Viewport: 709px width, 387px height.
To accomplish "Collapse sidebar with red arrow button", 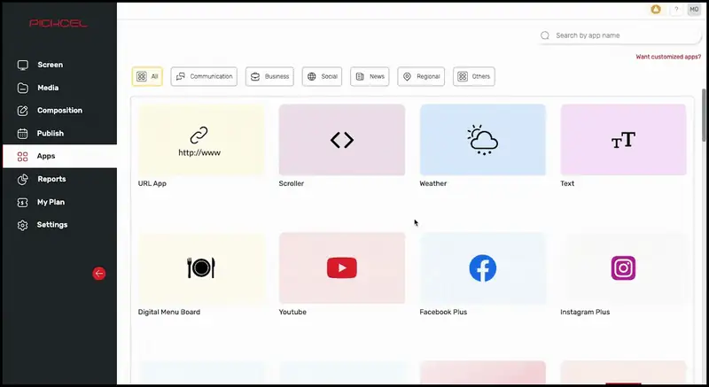I will coord(99,274).
